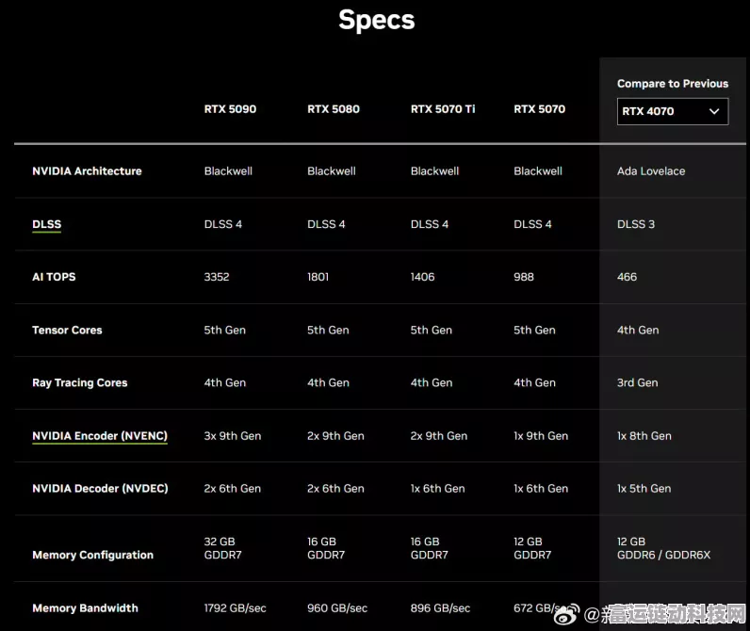Click the 1x 5th Gen decoder cell
This screenshot has height=631, width=750.
(644, 489)
